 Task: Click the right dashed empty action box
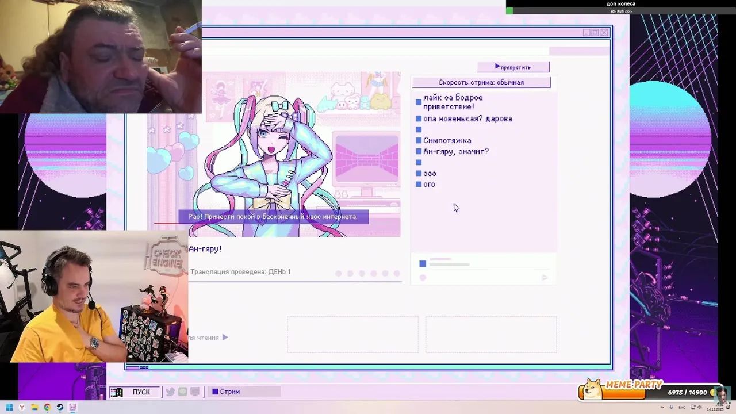(491, 334)
